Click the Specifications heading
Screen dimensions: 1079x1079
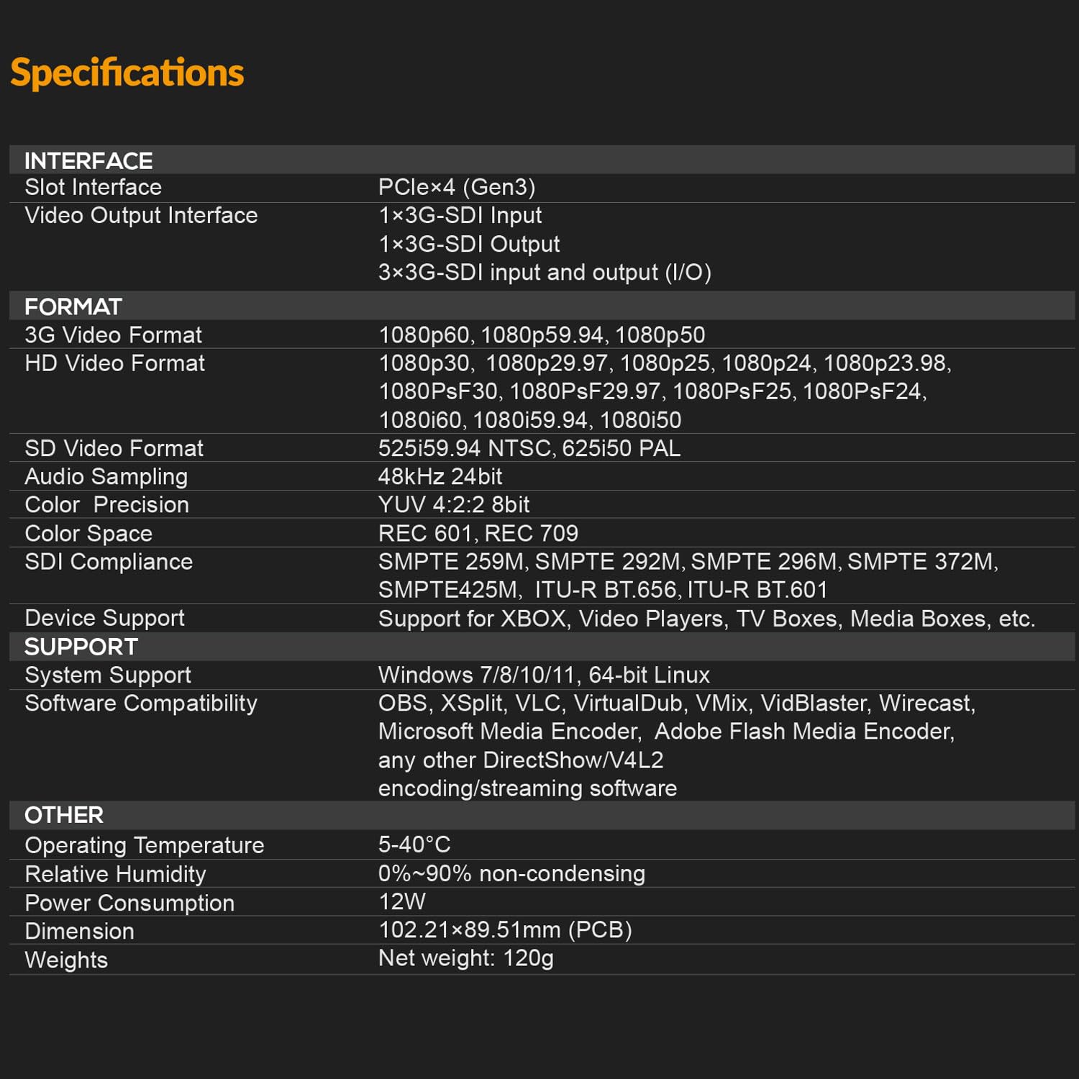pyautogui.click(x=127, y=73)
